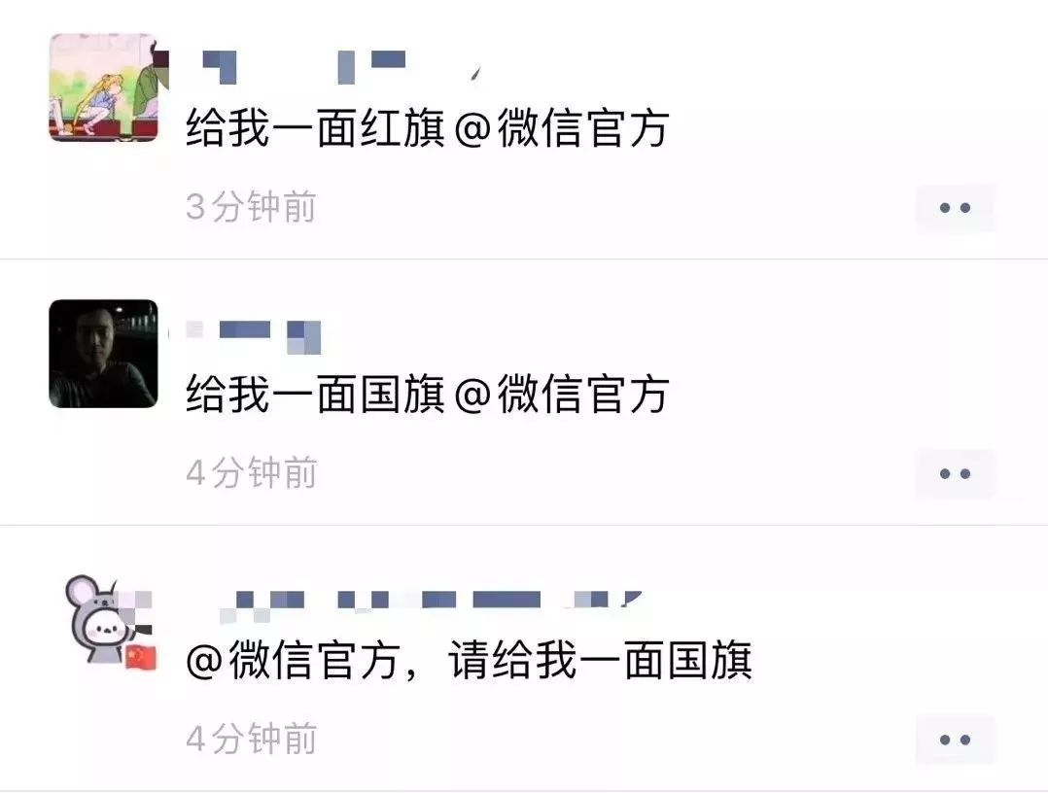The image size is (1048, 793).
Task: Open the dark photo profile avatar
Action: click(104, 354)
